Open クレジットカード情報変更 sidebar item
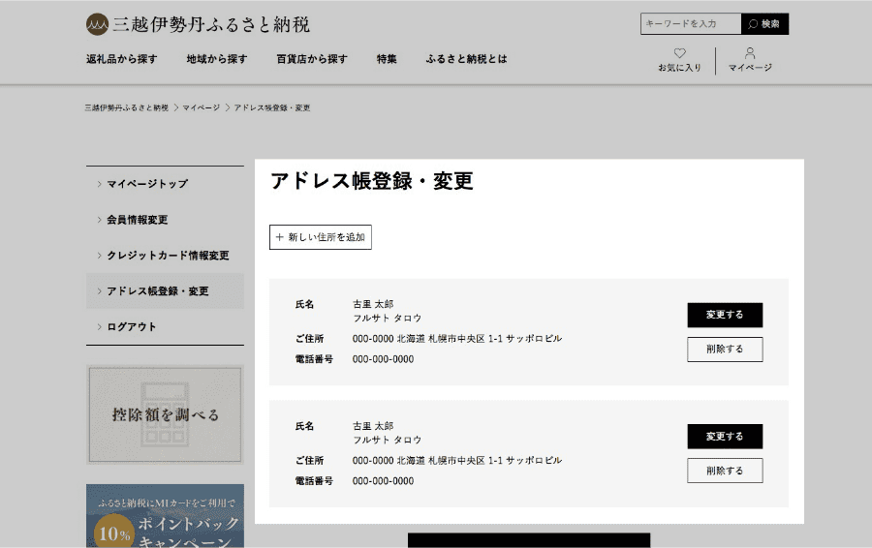 [168, 256]
